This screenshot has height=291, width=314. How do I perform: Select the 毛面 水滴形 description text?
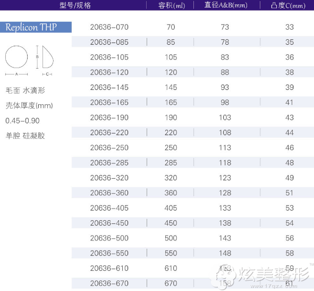click(x=25, y=90)
